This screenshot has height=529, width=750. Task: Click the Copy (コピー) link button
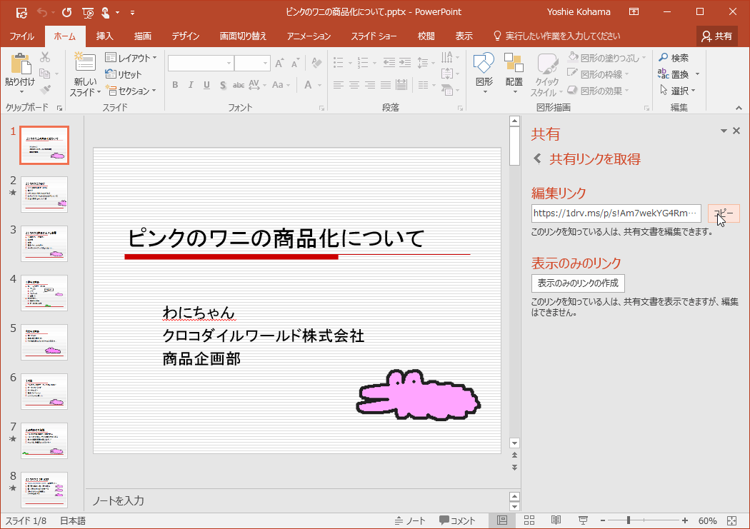pos(724,213)
